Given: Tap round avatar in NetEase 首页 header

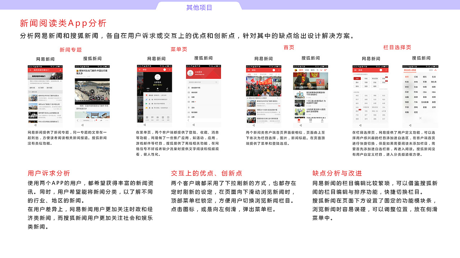Looking at the screenshot, I should pos(274,70).
